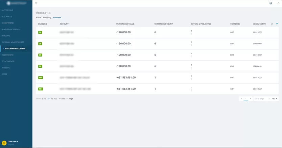Screen dimensions: 282x148
Task: Click Matching breadcrumb link
Action: pos(47,18)
